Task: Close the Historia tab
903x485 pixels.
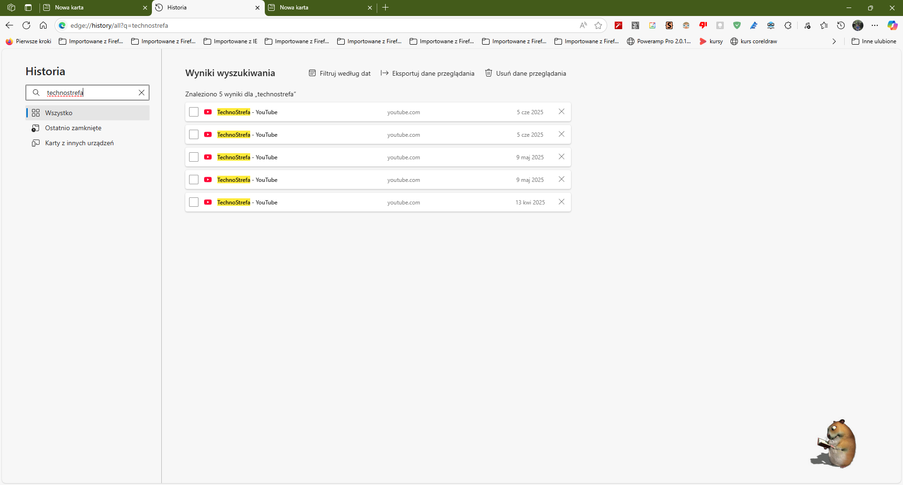Action: [x=257, y=8]
